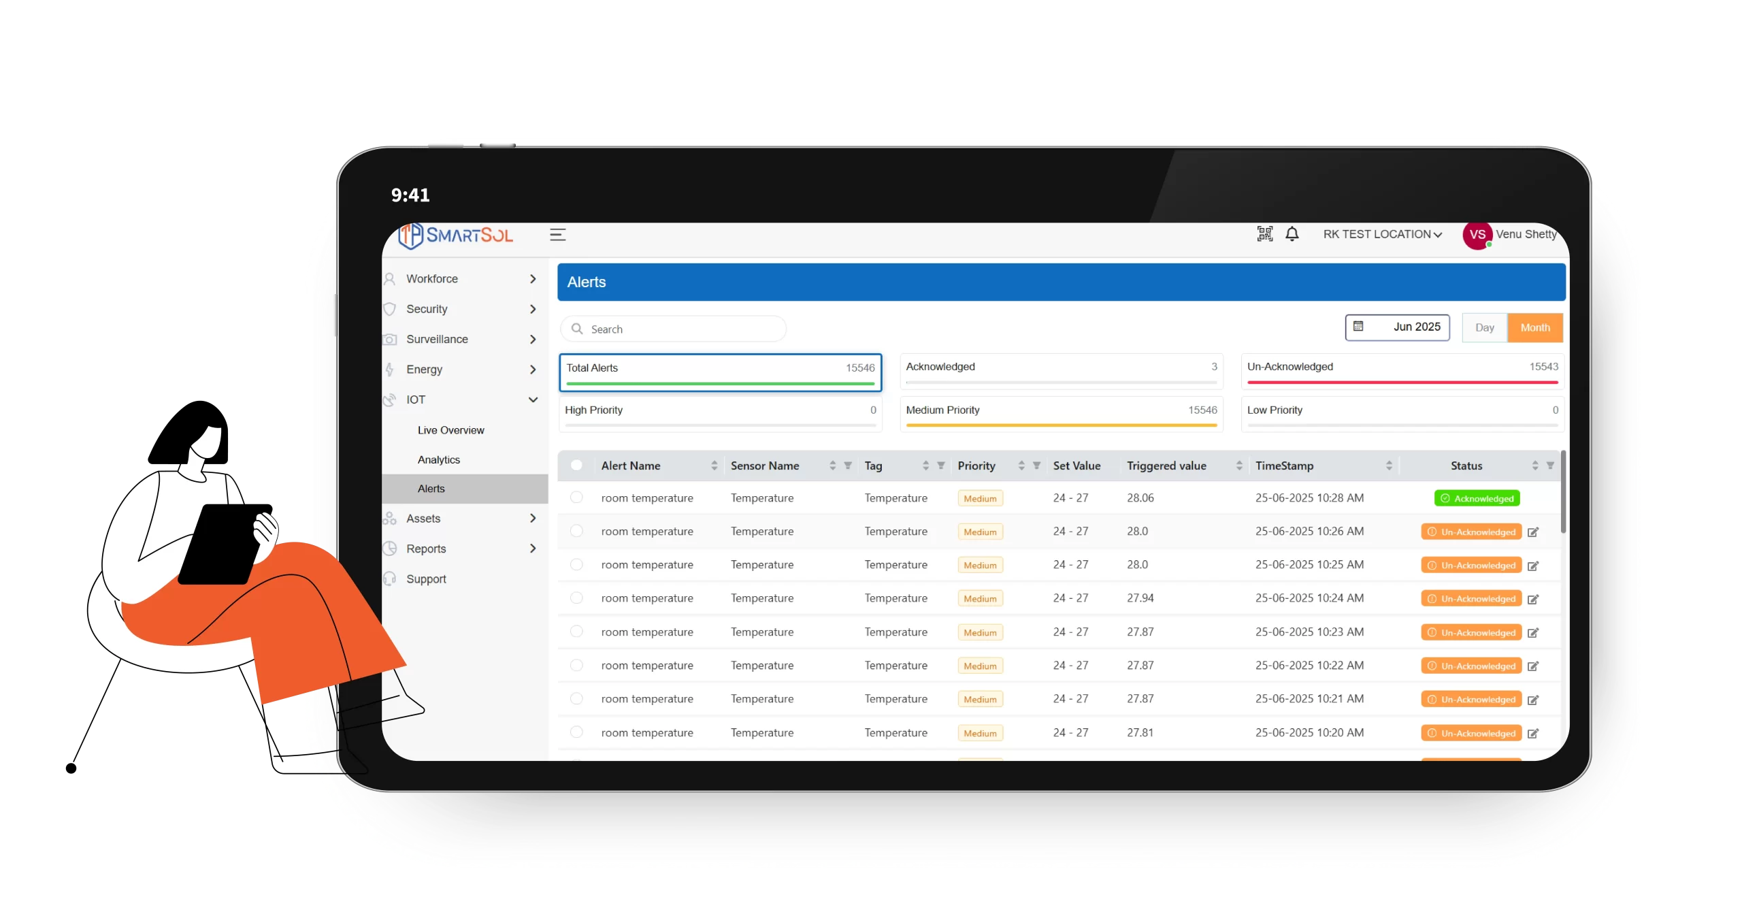
Task: Go to Analytics in sidebar
Action: click(438, 460)
